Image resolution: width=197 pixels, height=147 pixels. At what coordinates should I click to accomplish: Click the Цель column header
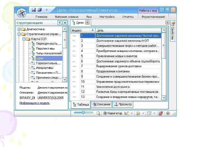tap(128, 30)
